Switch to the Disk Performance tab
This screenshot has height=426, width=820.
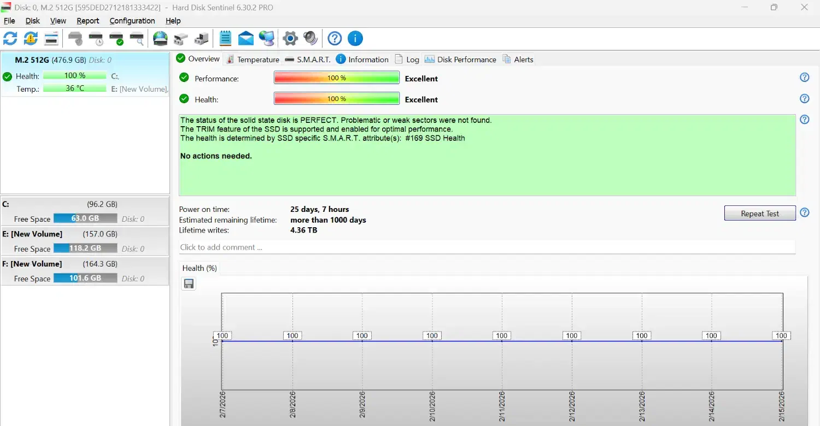tap(460, 60)
